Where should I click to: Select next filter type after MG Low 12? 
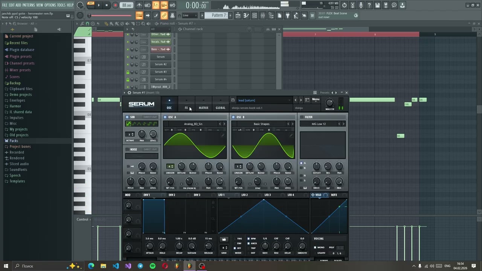point(343,124)
